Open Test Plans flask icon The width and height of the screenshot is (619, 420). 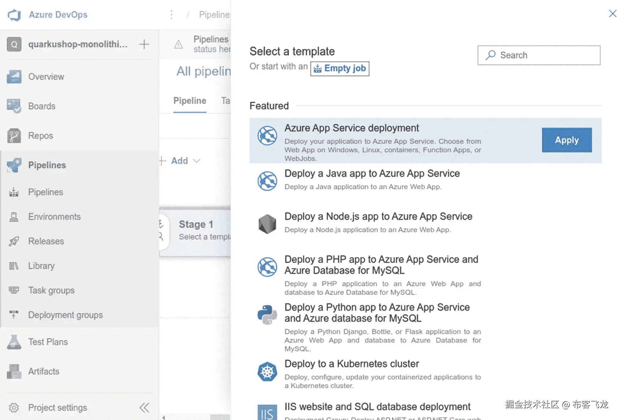[x=14, y=342]
